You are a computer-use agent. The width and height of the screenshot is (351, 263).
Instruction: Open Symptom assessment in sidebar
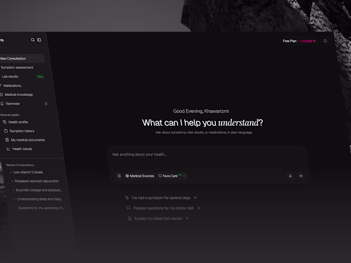tap(17, 68)
